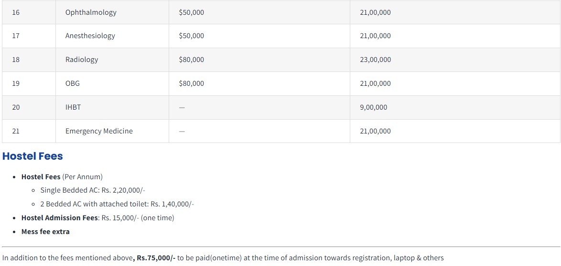Click the Ophthalmology cell in row 16

click(91, 12)
